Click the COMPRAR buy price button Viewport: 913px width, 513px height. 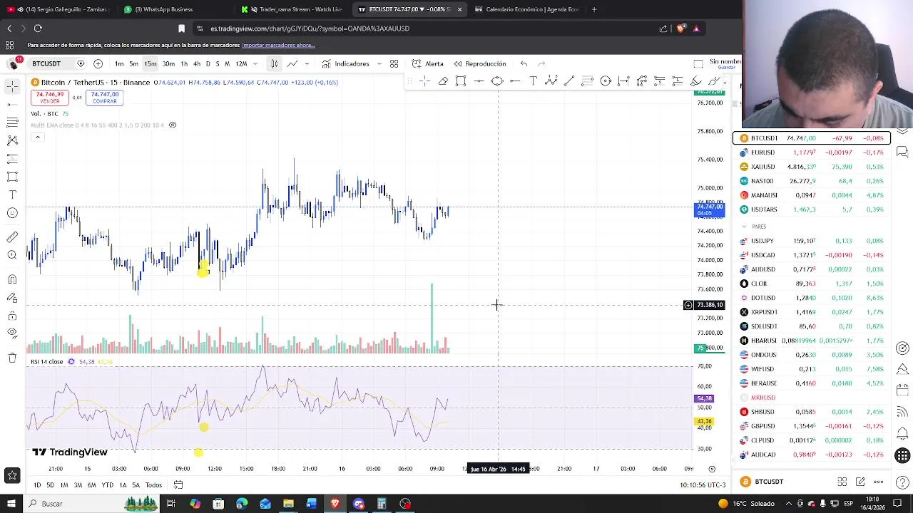[x=105, y=98]
